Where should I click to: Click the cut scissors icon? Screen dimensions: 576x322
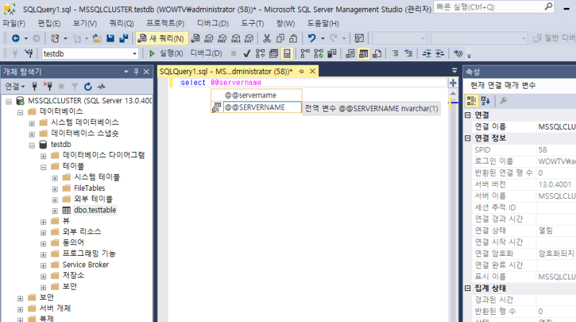[x=267, y=38]
